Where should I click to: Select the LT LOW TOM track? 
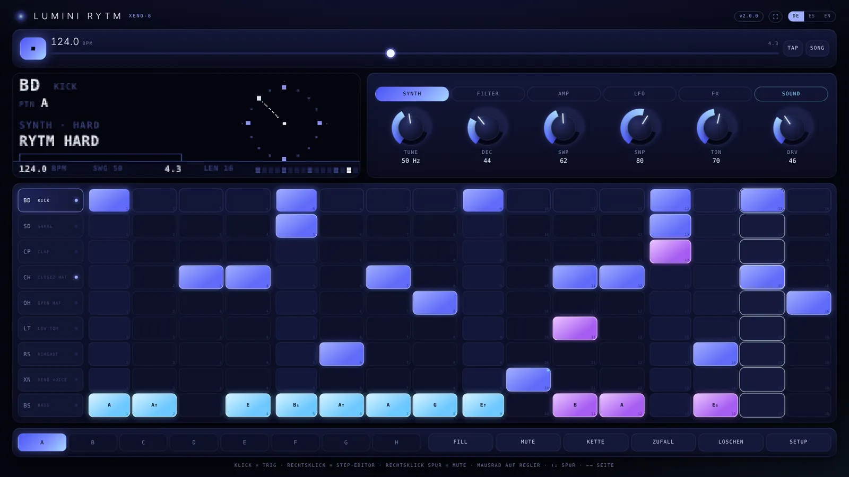coord(50,329)
